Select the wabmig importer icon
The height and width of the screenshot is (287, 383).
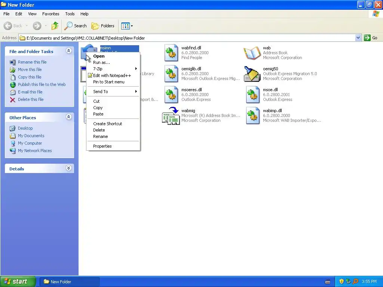tap(171, 116)
